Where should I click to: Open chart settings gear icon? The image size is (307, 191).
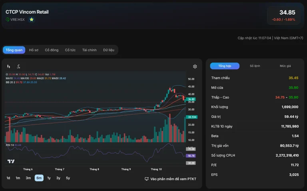pyautogui.click(x=195, y=66)
